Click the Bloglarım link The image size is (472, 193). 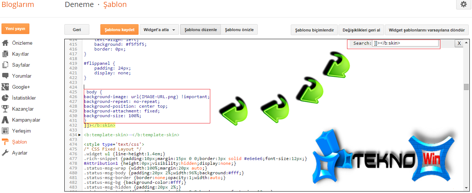pos(18,5)
